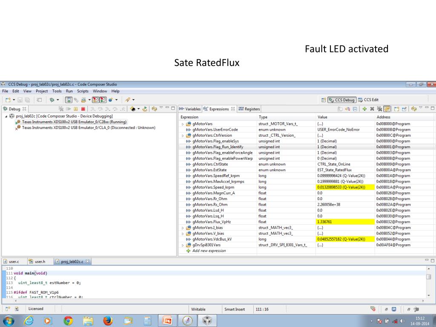Click the Open Perspective icon

pyautogui.click(x=324, y=100)
